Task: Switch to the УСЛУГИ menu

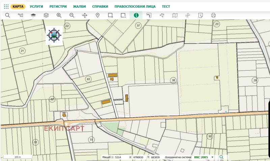Action: pyautogui.click(x=36, y=6)
